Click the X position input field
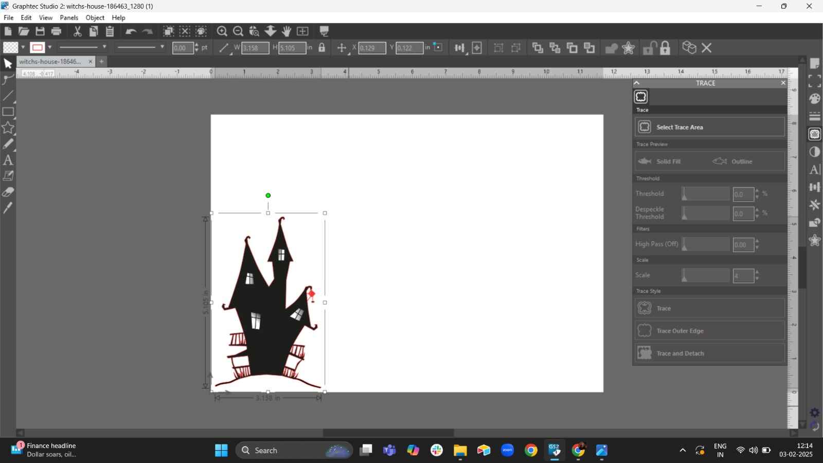 (372, 48)
